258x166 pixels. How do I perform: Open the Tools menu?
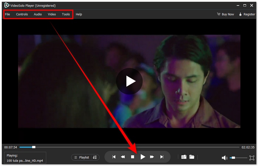(x=66, y=14)
